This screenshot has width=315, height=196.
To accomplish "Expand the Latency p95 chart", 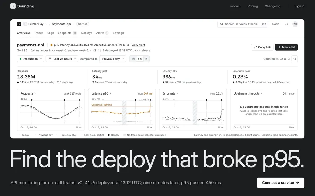I will click(101, 93).
